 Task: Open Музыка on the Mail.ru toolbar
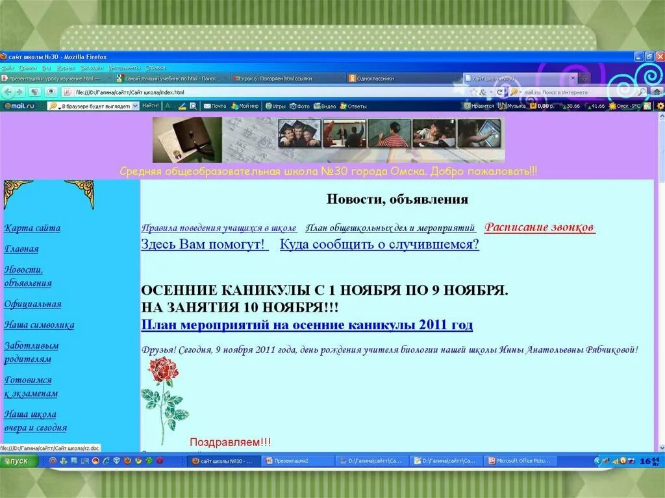pos(512,106)
